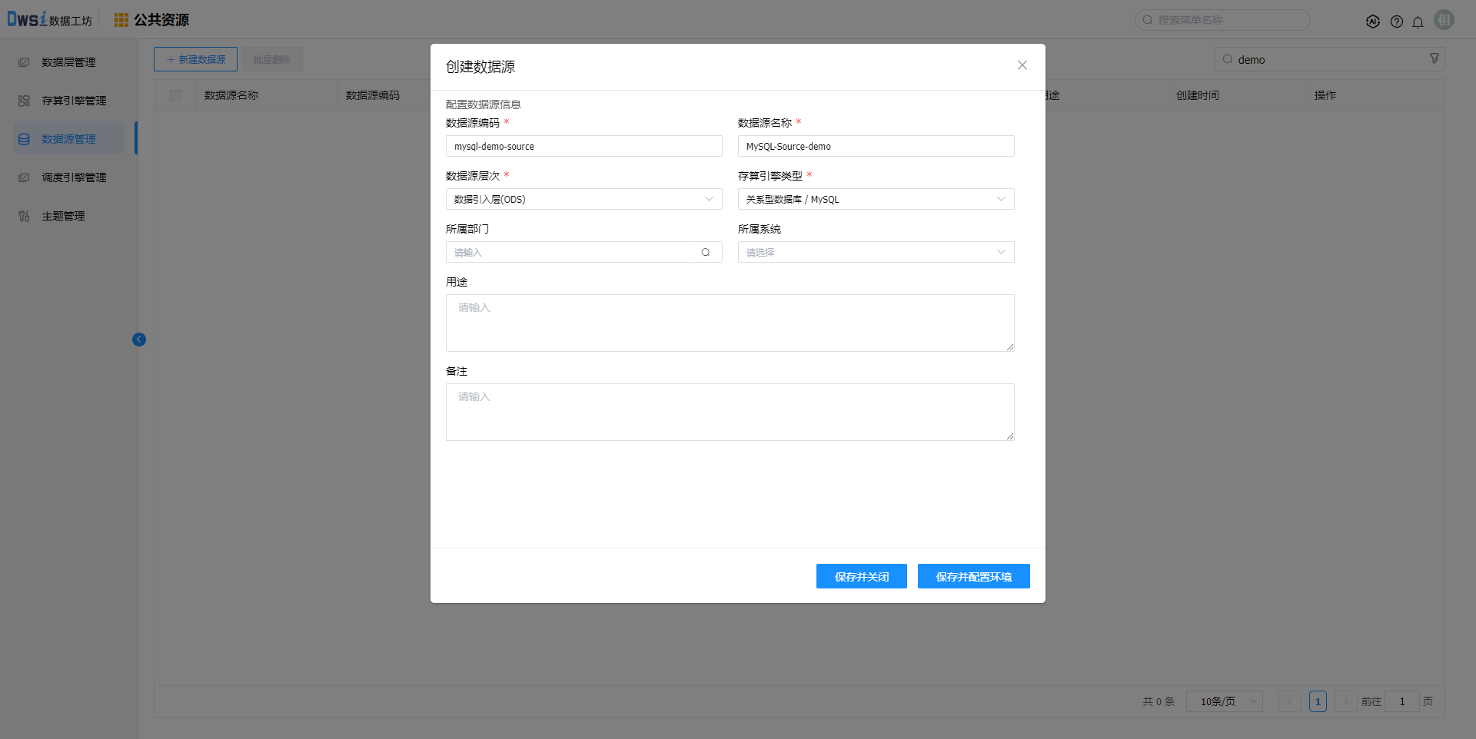The width and height of the screenshot is (1476, 739).
Task: Toggle the select-all checkbox in table header
Action: (x=175, y=95)
